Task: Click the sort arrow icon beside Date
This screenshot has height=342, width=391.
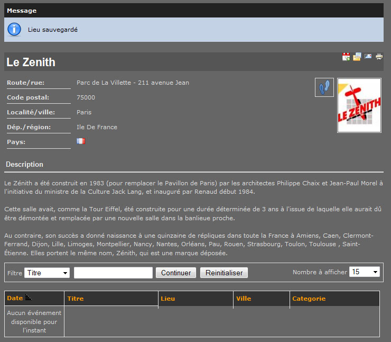Action: click(x=29, y=298)
